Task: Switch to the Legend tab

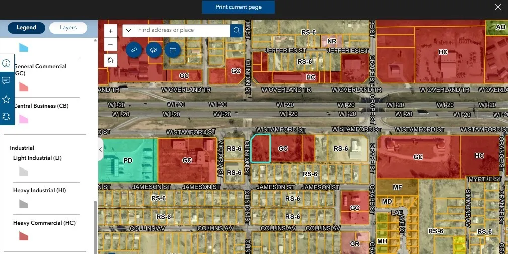Action: (x=26, y=28)
